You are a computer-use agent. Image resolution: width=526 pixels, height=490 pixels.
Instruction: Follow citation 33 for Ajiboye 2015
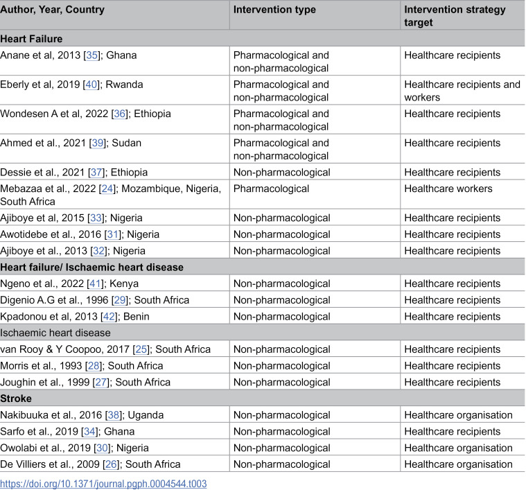96,218
